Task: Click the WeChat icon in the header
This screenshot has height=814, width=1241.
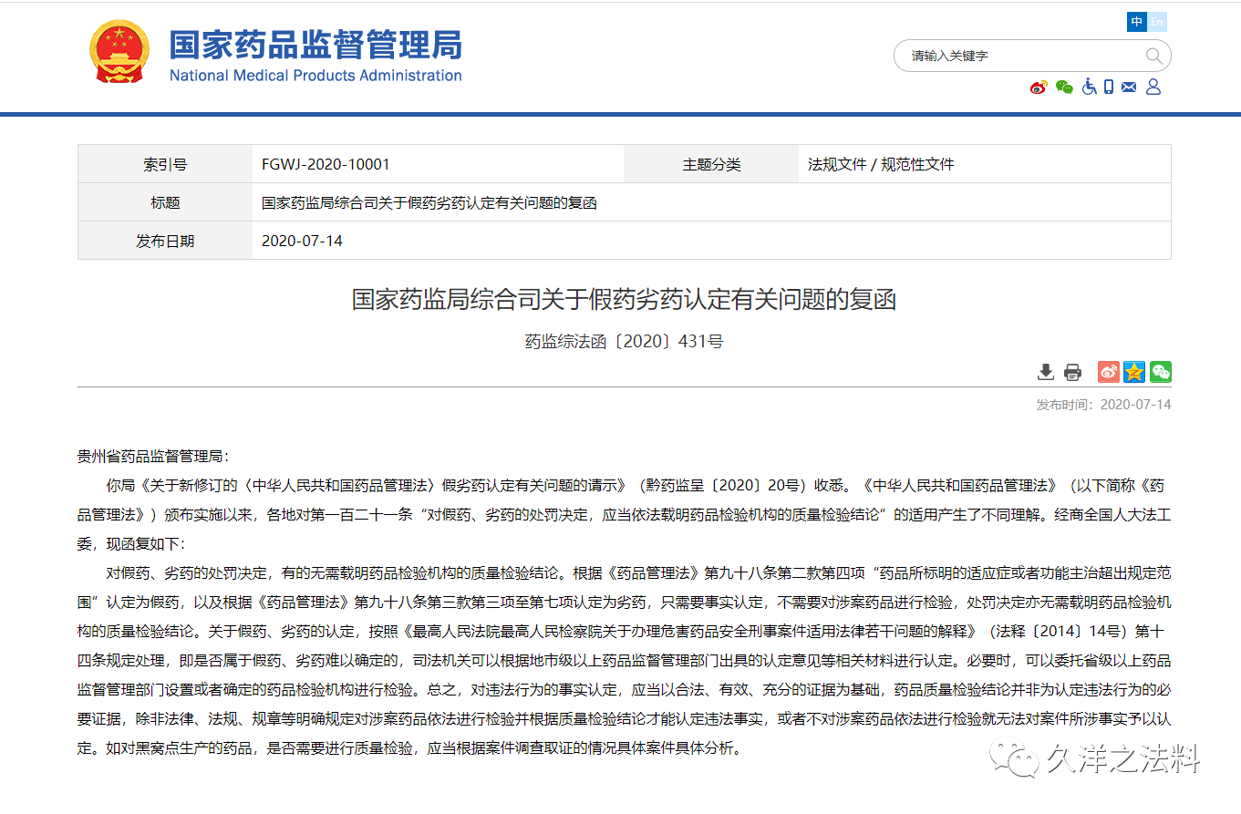Action: click(1063, 87)
